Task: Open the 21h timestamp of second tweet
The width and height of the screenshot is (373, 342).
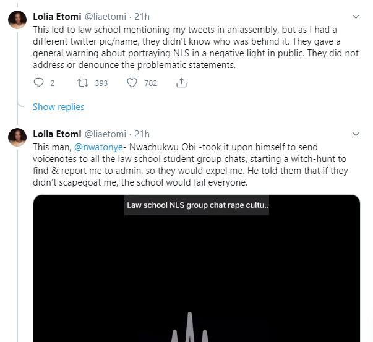Action: coord(142,134)
